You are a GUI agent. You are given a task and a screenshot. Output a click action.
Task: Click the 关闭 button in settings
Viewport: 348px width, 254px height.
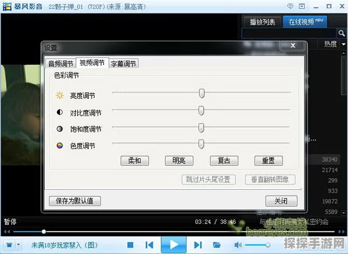click(281, 201)
